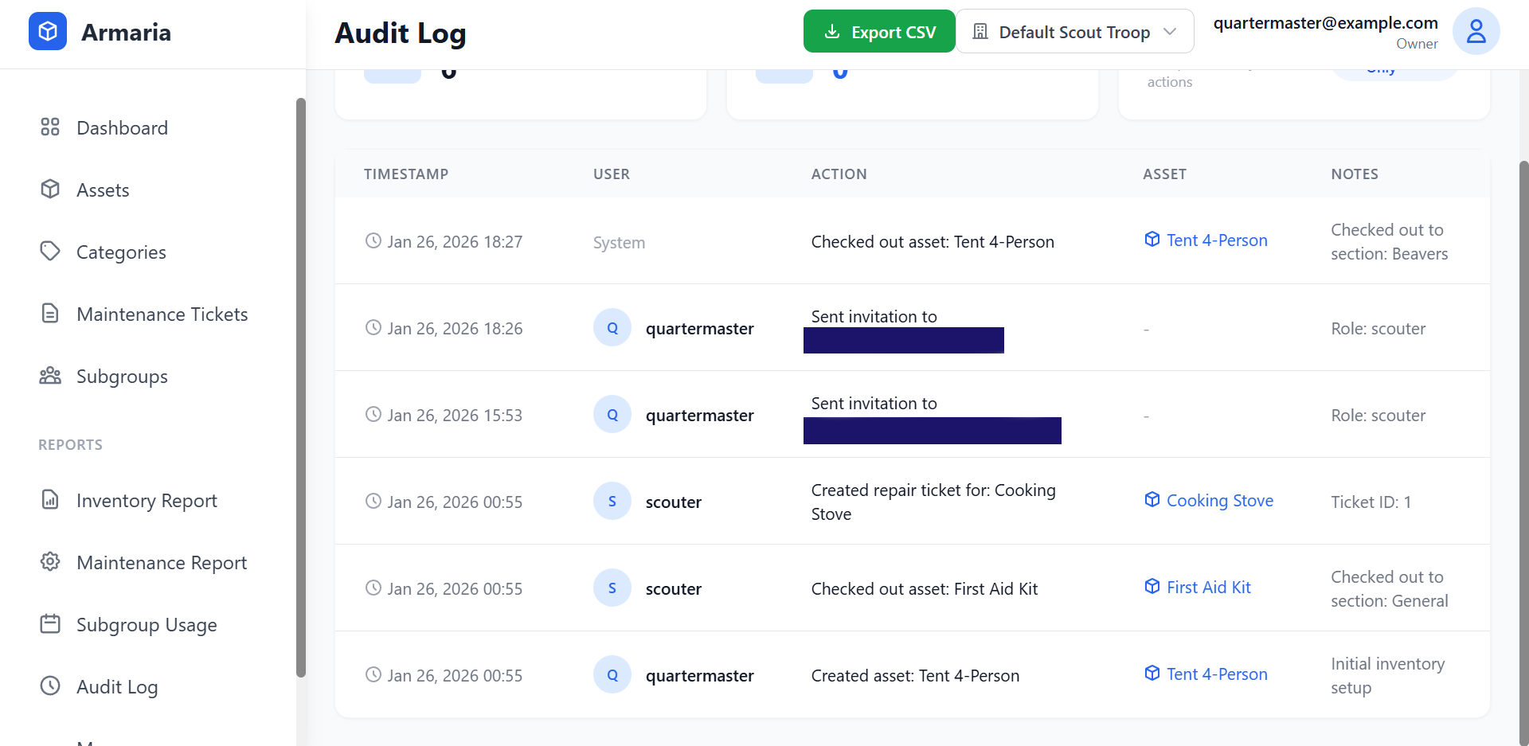Open the Tent 4-Person asset link
This screenshot has height=746, width=1529.
click(1216, 240)
